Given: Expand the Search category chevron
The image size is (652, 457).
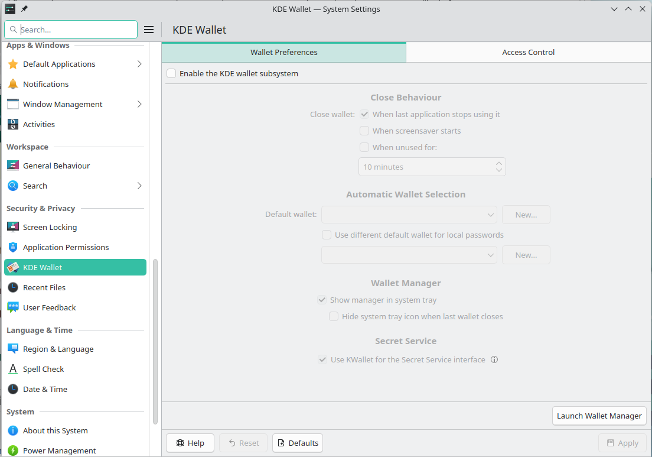Looking at the screenshot, I should coord(139,186).
